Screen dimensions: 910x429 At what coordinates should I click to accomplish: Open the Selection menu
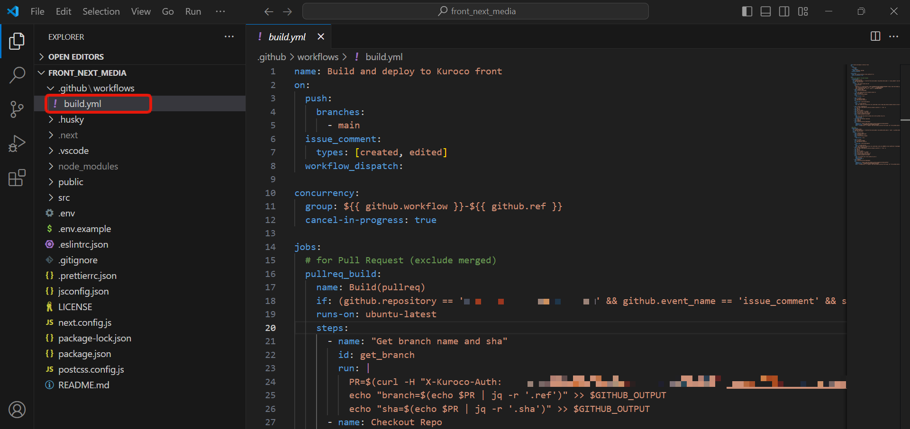(101, 11)
